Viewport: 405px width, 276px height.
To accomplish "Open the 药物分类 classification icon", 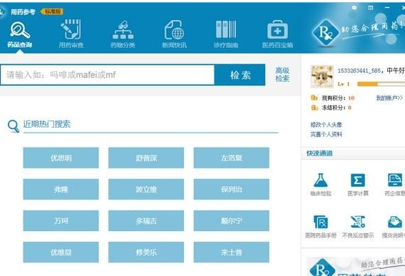I will [123, 30].
